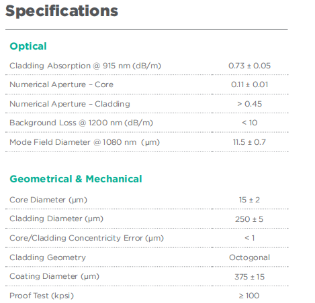Click the 11.5 ± 0.7 value
The image size is (315, 303).
[x=249, y=142]
